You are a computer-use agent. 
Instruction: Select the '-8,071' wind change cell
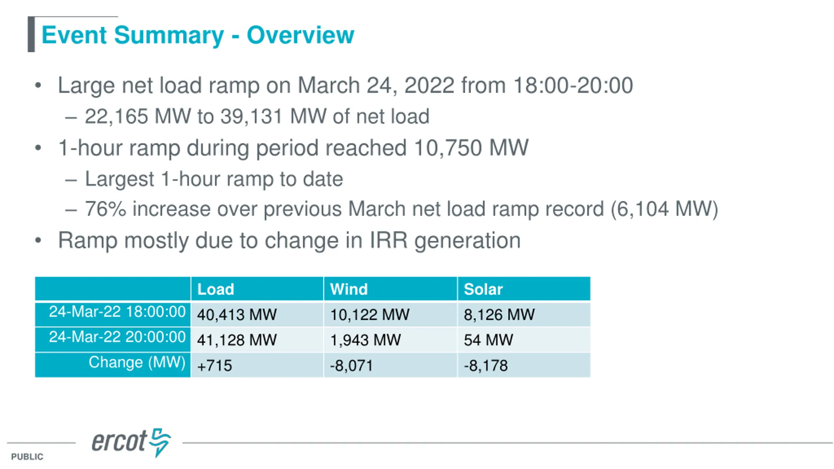390,365
